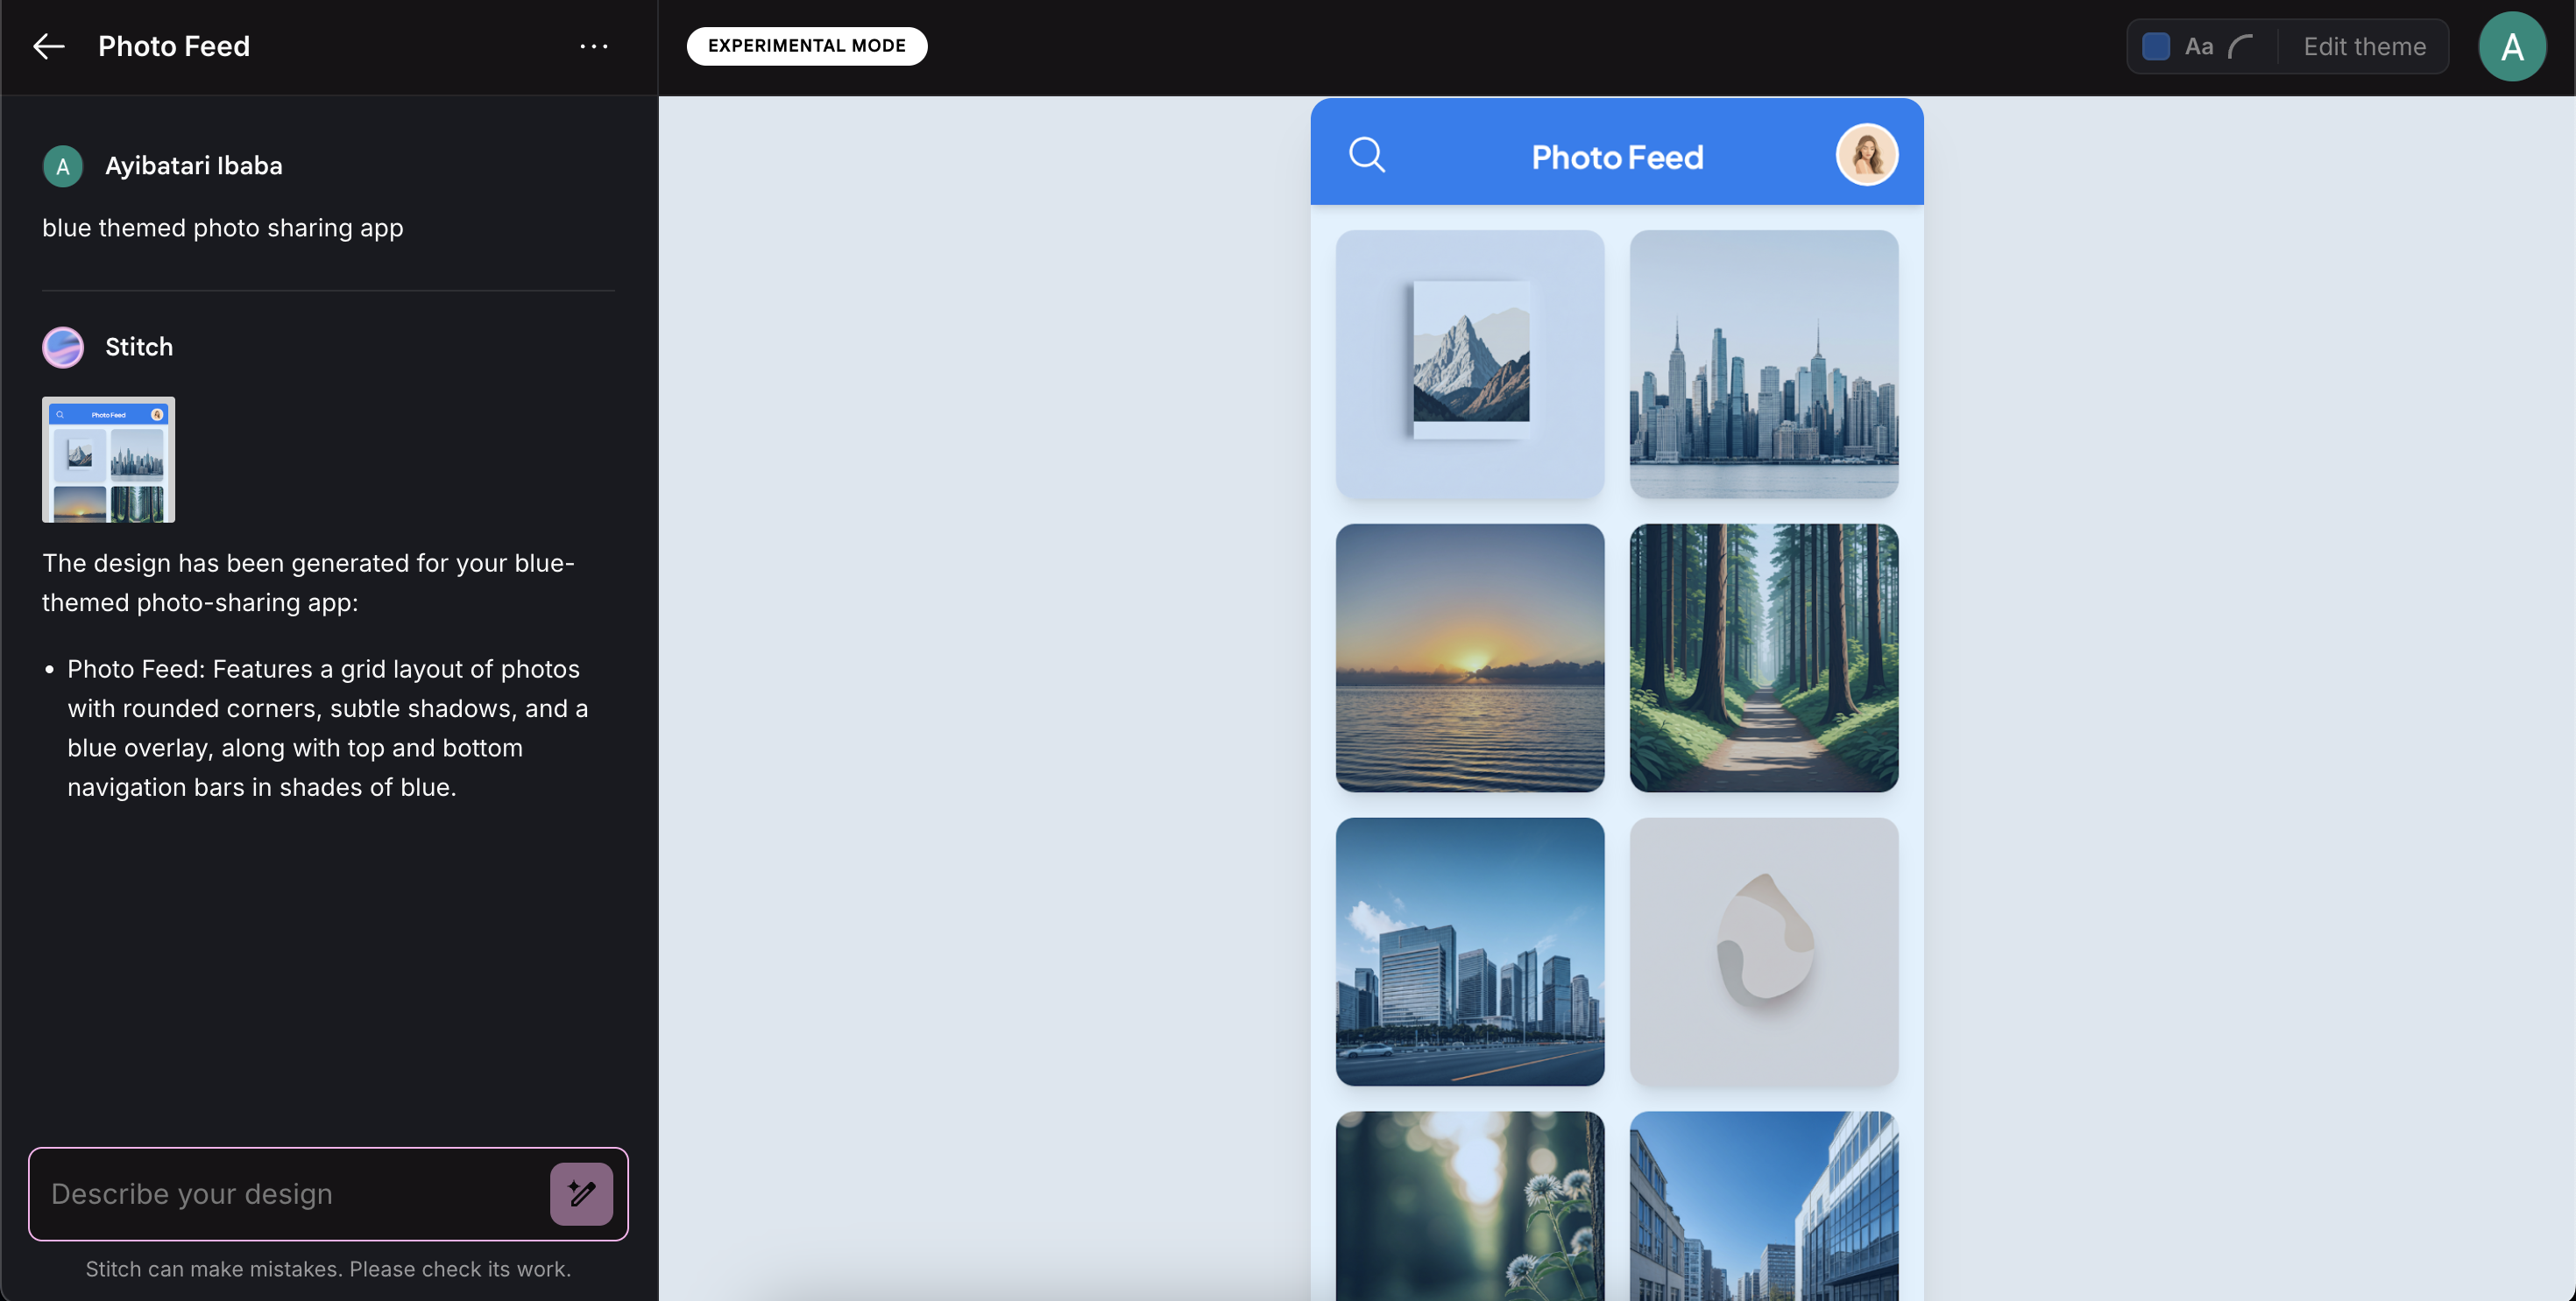This screenshot has width=2576, height=1301.
Task: Click the blue theme color swatch
Action: (x=2156, y=46)
